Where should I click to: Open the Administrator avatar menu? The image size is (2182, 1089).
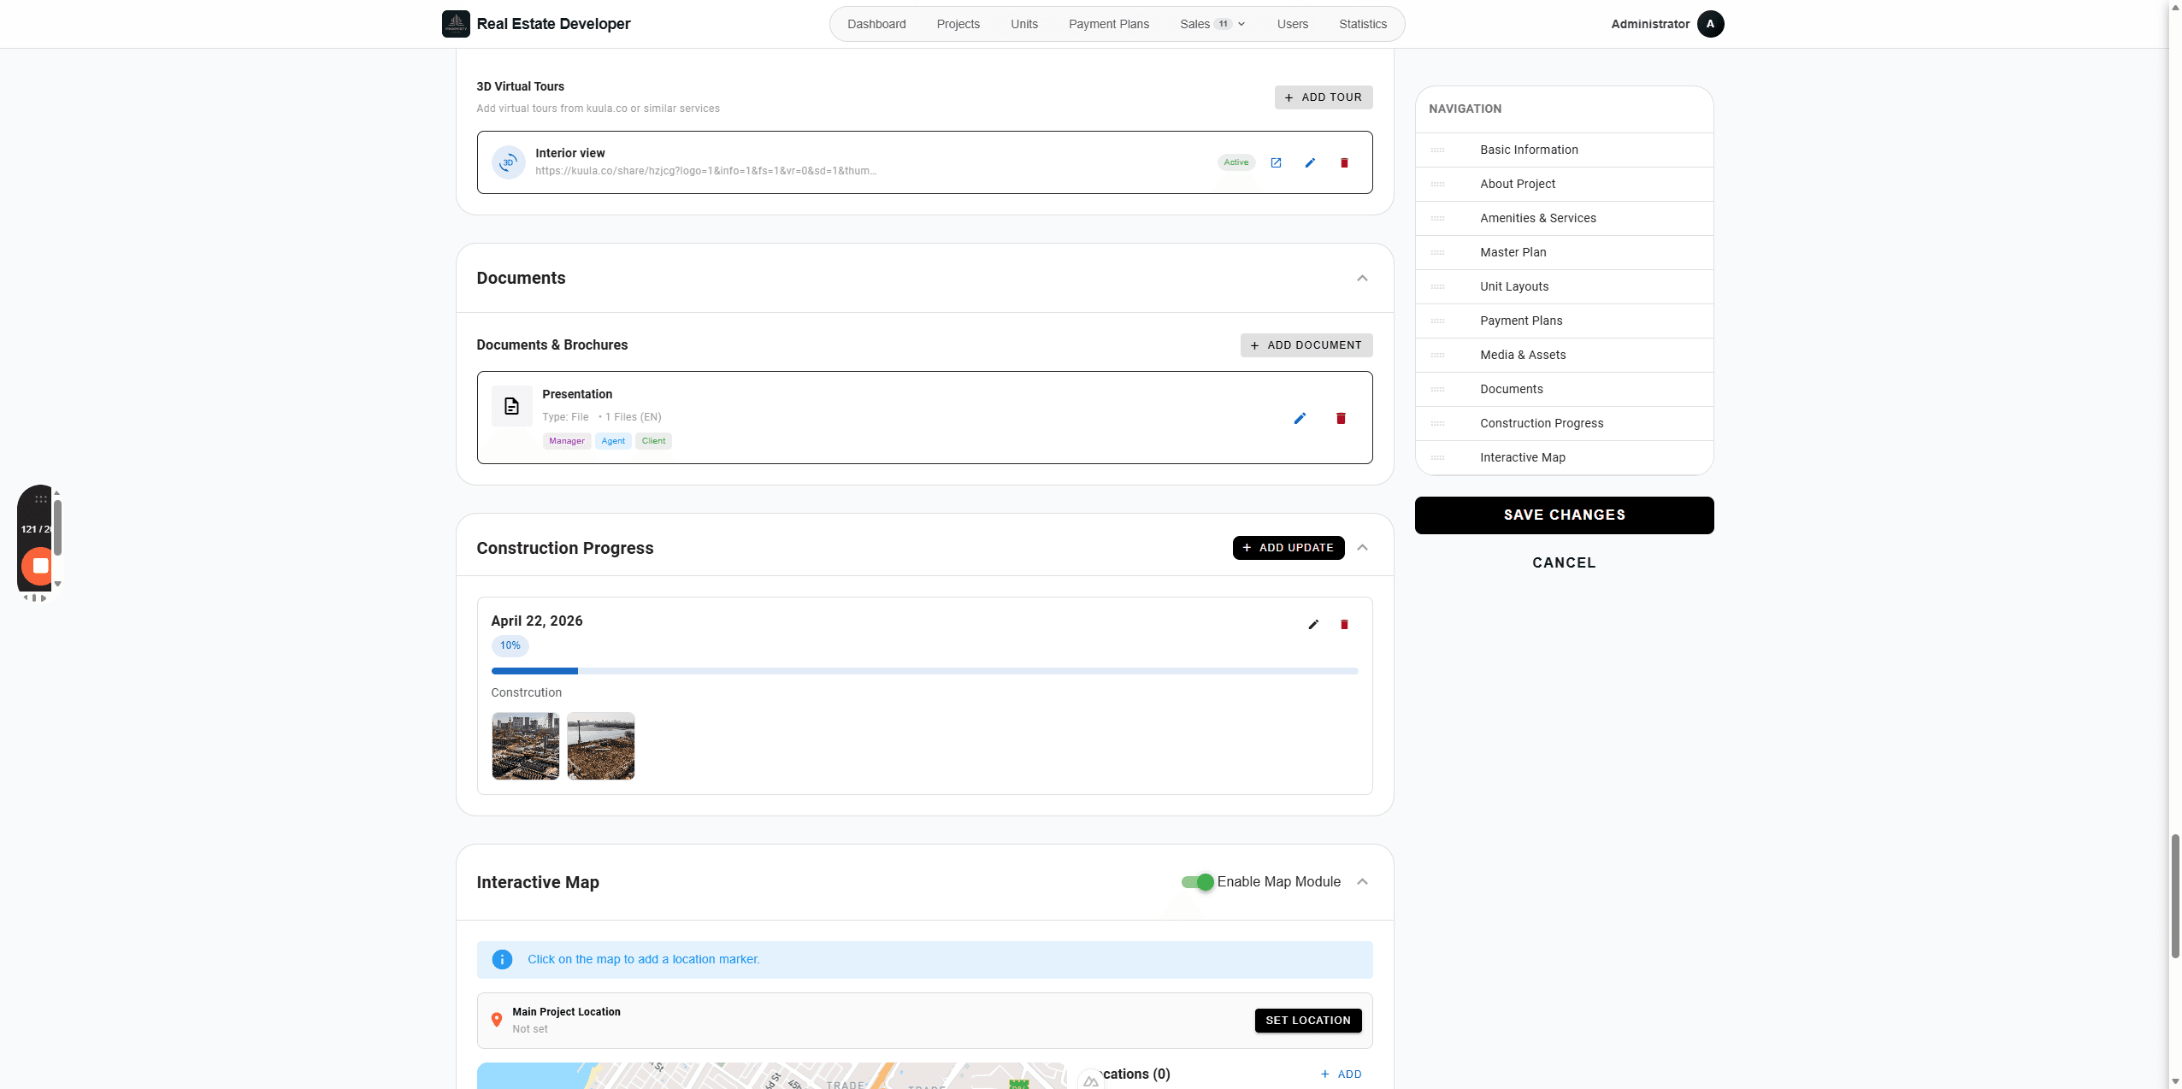pyautogui.click(x=1710, y=24)
